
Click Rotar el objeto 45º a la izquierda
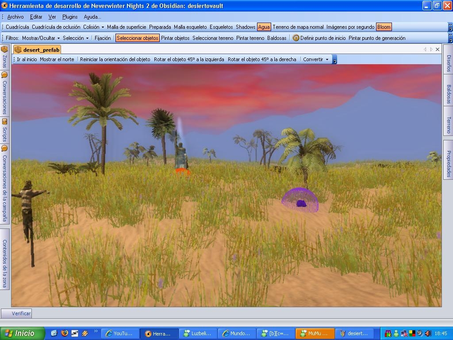coord(189,59)
